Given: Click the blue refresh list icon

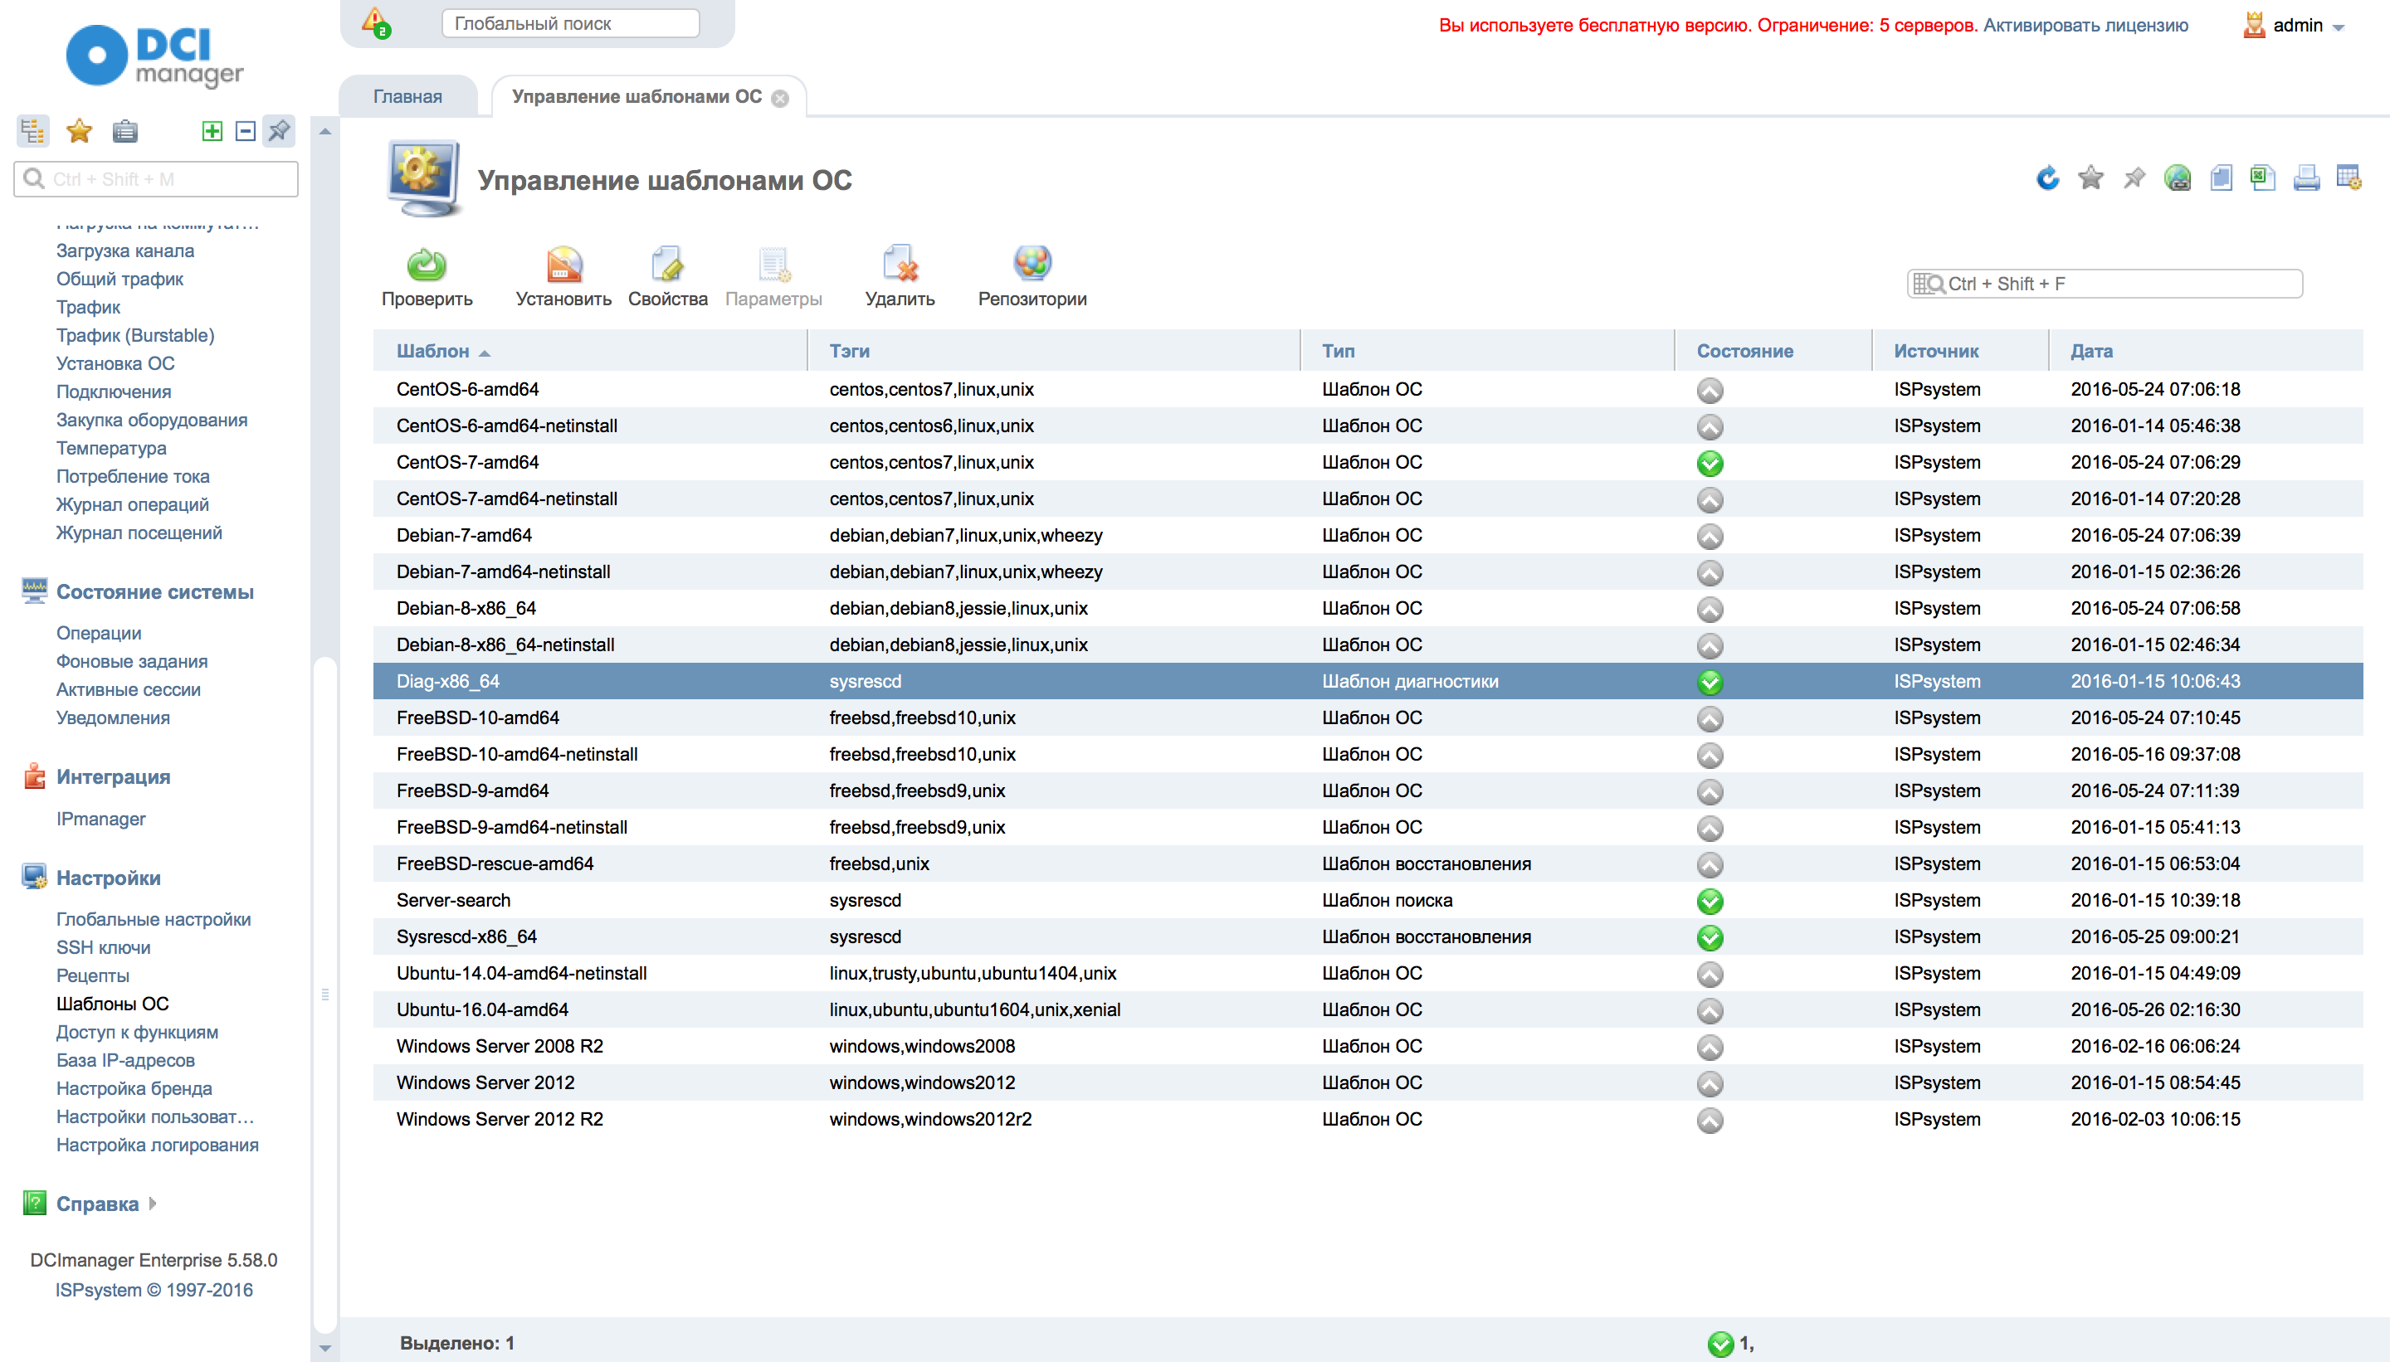Looking at the screenshot, I should 2047,178.
